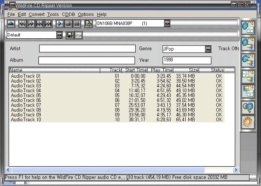This screenshot has height=186, width=261.
Task: Rip CD to compressed files with the disc-folder icon
Action: [248, 44]
